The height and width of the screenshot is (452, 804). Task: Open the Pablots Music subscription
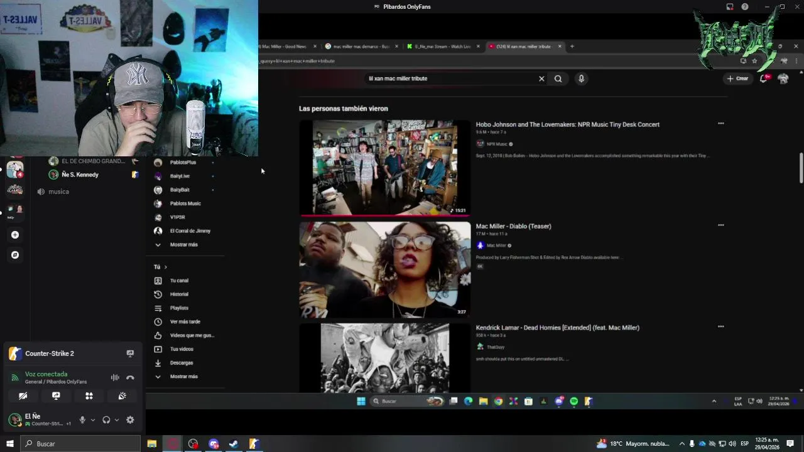[185, 203]
